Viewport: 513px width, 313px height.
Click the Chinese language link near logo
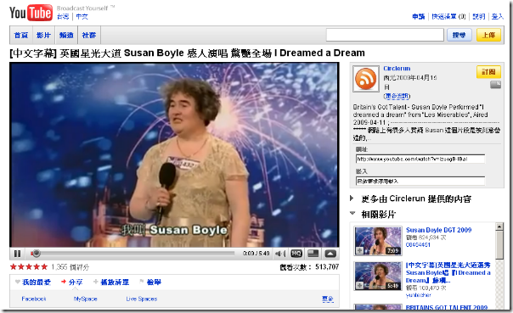(x=82, y=16)
